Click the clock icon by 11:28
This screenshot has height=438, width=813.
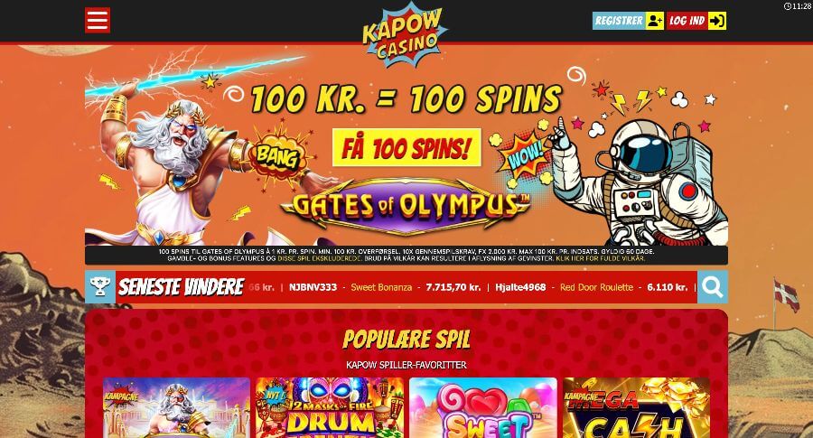coord(788,6)
